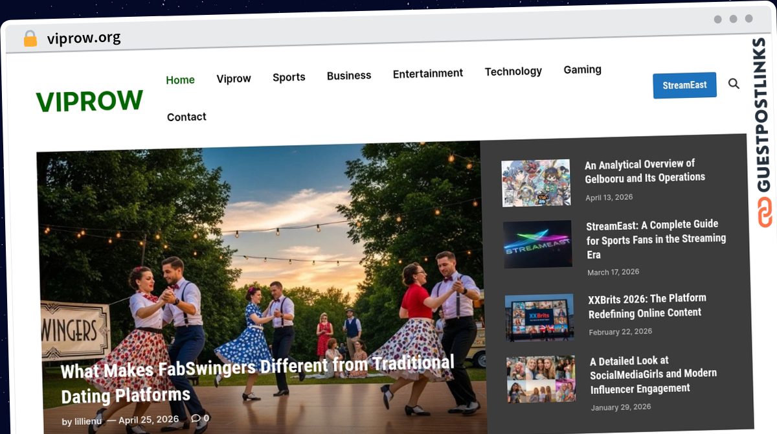This screenshot has height=434, width=777.
Task: Read the StreamEast complete guide article
Action: (656, 239)
